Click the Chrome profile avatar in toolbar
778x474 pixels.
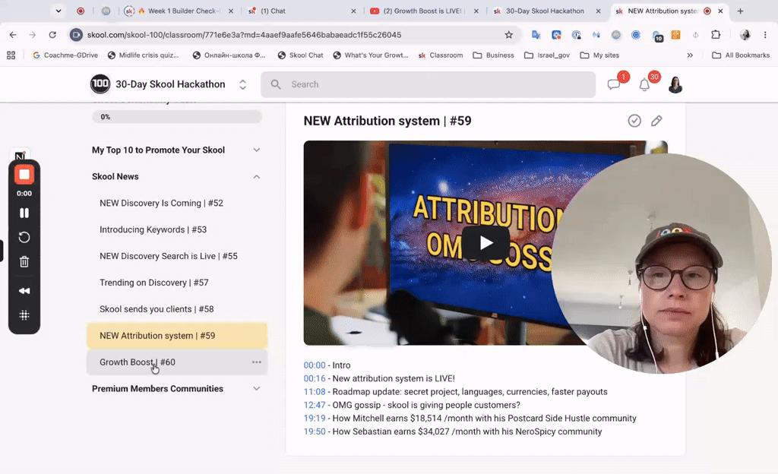(745, 35)
